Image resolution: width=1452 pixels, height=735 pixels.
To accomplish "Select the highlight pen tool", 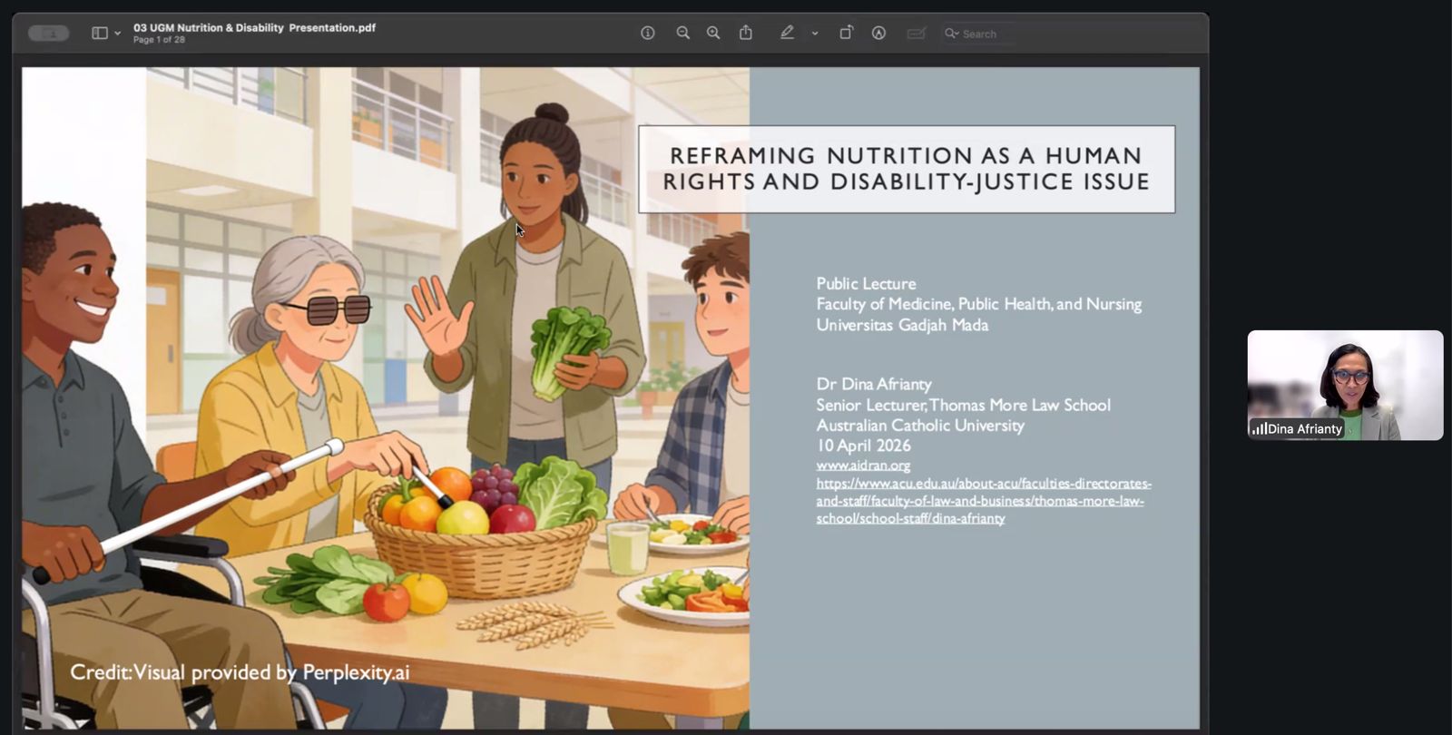I will [x=787, y=34].
